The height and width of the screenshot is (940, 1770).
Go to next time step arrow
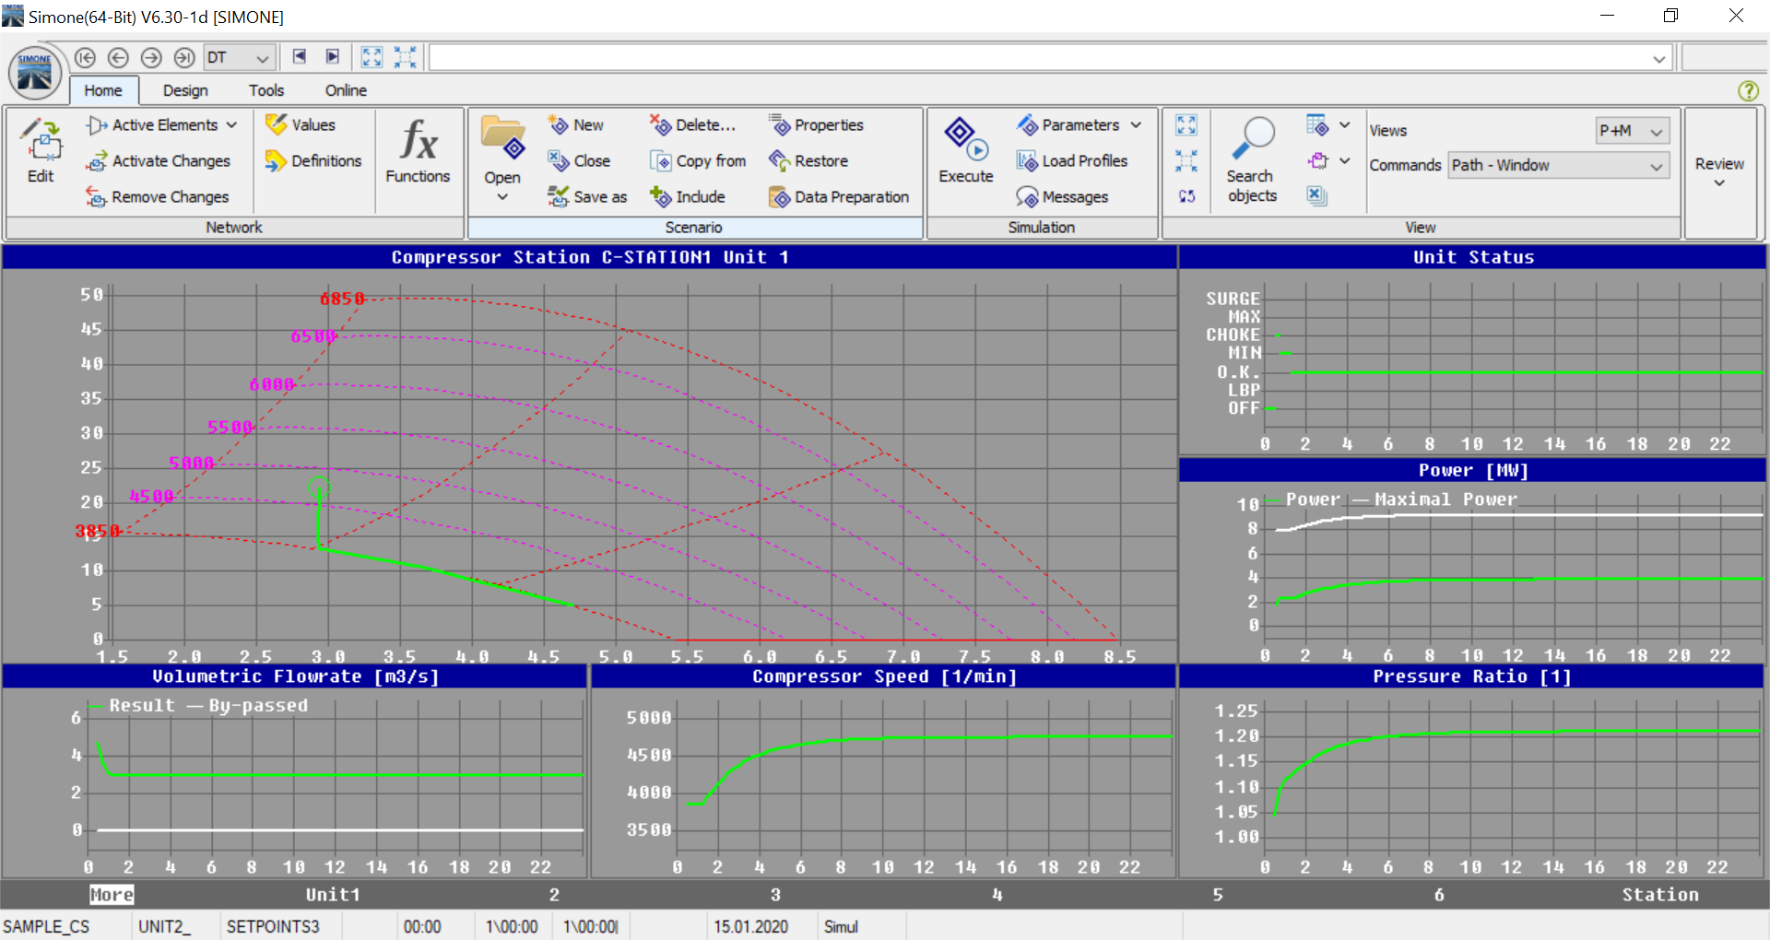click(x=151, y=57)
